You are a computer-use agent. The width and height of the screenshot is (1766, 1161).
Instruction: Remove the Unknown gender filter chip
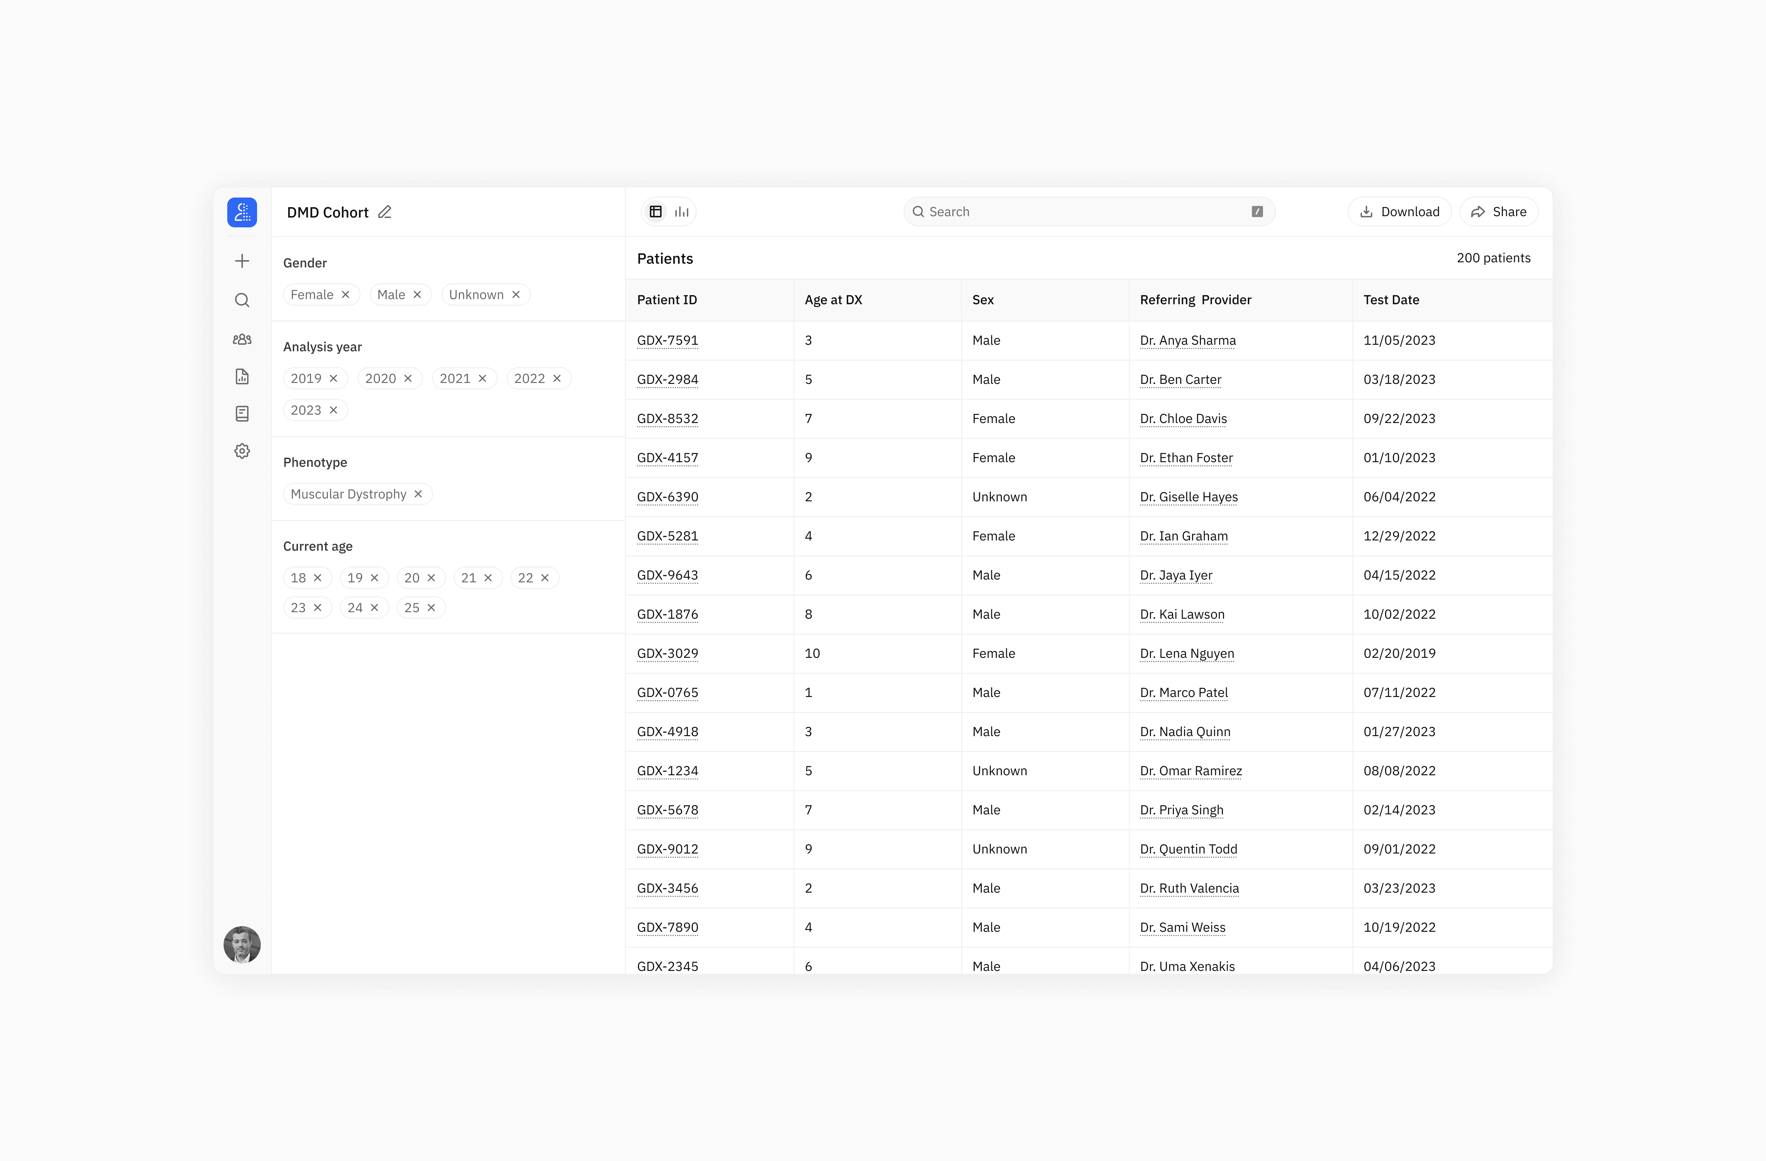tap(516, 295)
